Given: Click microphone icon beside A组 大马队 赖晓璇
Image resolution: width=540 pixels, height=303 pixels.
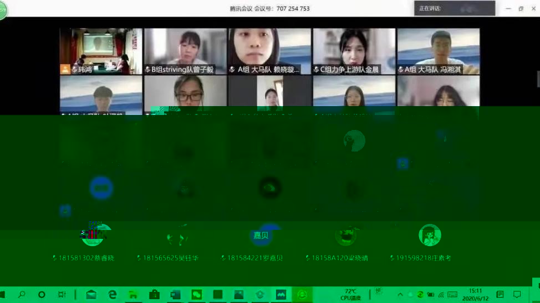Looking at the screenshot, I should [232, 70].
